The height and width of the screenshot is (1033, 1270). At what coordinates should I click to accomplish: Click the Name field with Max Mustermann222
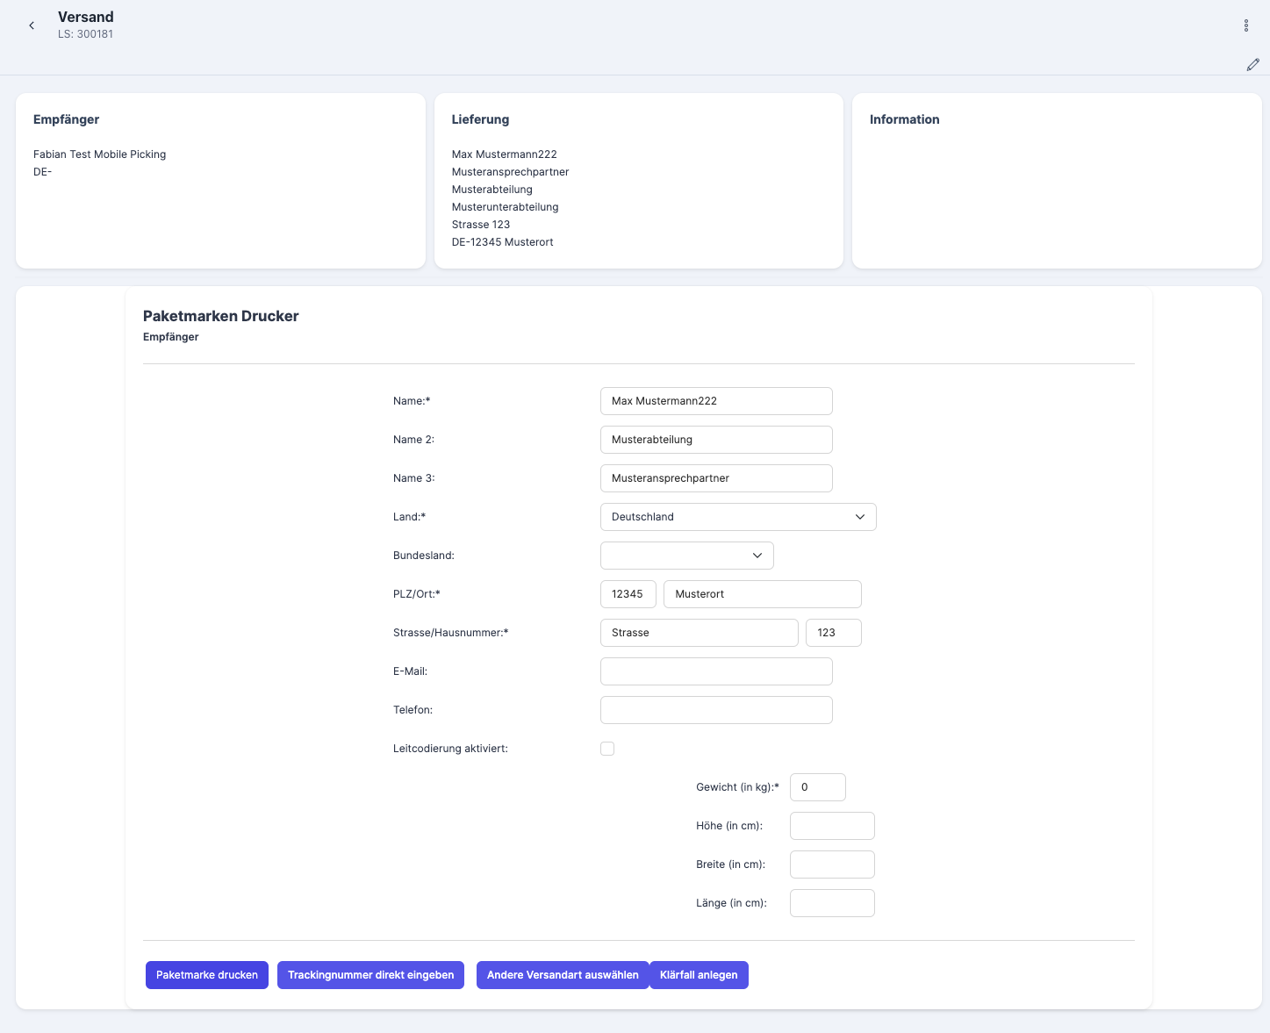[715, 401]
